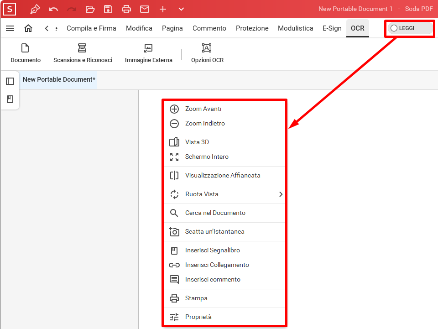This screenshot has width=438, height=329.
Task: Toggle the LEGGI read mode switch
Action: (x=410, y=28)
